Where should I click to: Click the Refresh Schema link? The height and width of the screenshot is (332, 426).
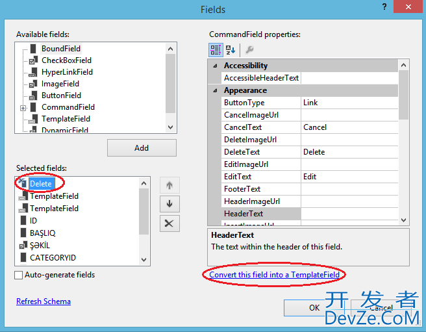coord(44,301)
